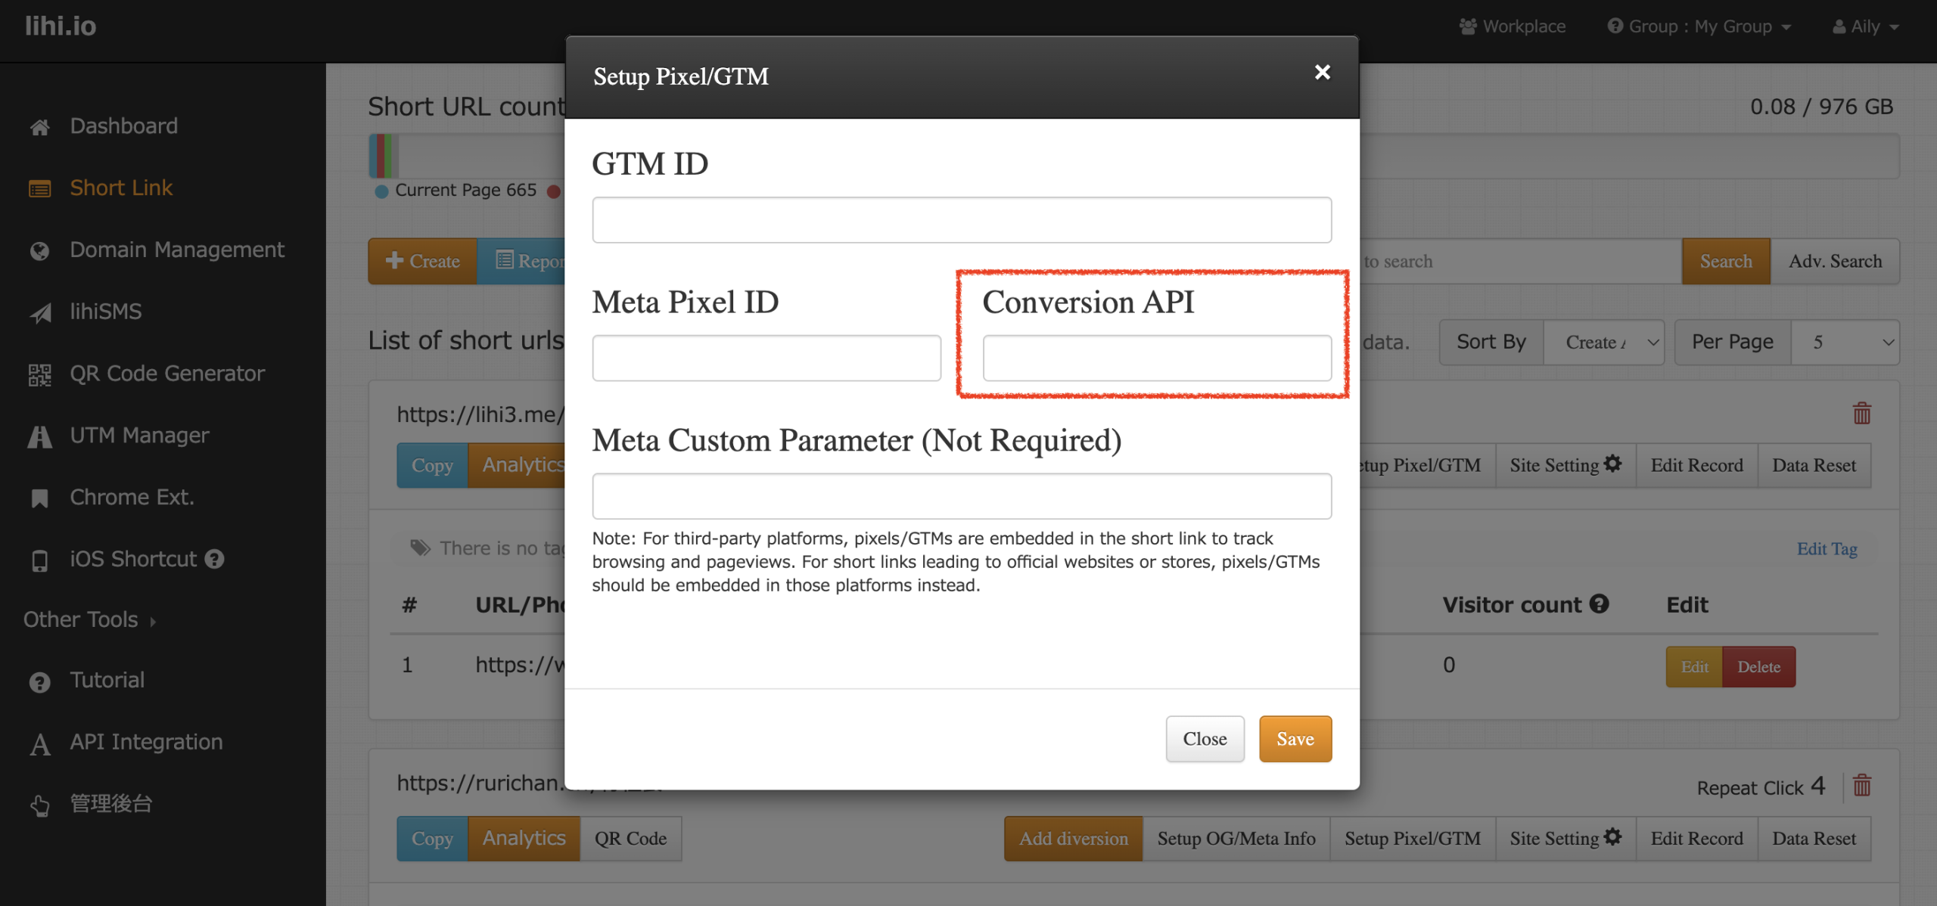The height and width of the screenshot is (906, 1937).
Task: Open API Integration in sidebar
Action: click(146, 742)
